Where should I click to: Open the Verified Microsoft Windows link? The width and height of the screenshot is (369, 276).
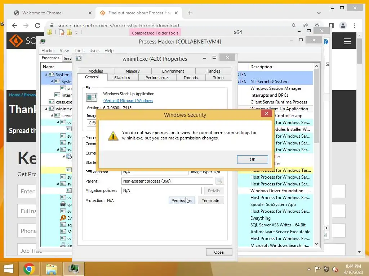(128, 101)
